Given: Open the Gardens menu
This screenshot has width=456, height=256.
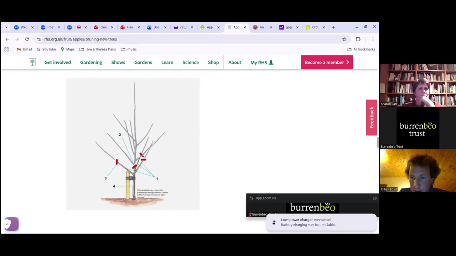Looking at the screenshot, I should (143, 63).
